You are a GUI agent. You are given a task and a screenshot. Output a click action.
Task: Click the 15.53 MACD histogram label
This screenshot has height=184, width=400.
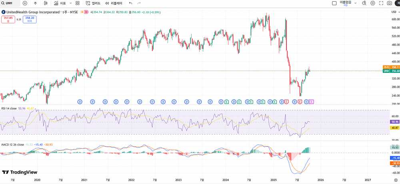[395, 148]
